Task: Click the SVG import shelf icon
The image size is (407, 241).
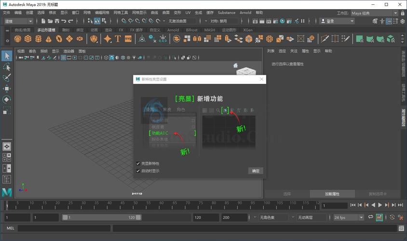Action: (x=128, y=39)
